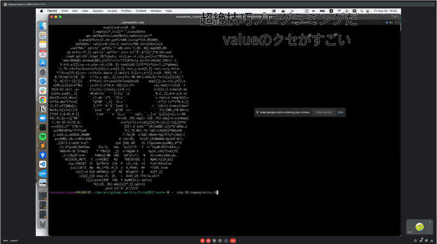The image size is (437, 244).
Task: Open the Trash in the dock
Action: pos(43,223)
